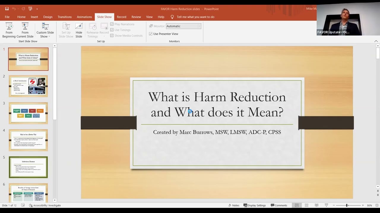The height and width of the screenshot is (213, 380).
Task: Open the Monitor dropdown set to Automatic
Action: [x=183, y=26]
